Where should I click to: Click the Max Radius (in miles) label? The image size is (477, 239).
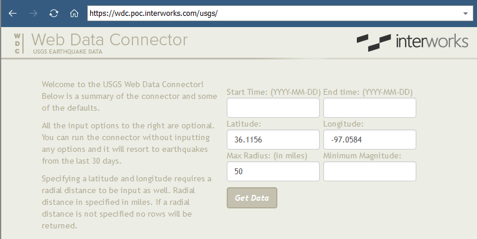tap(267, 155)
